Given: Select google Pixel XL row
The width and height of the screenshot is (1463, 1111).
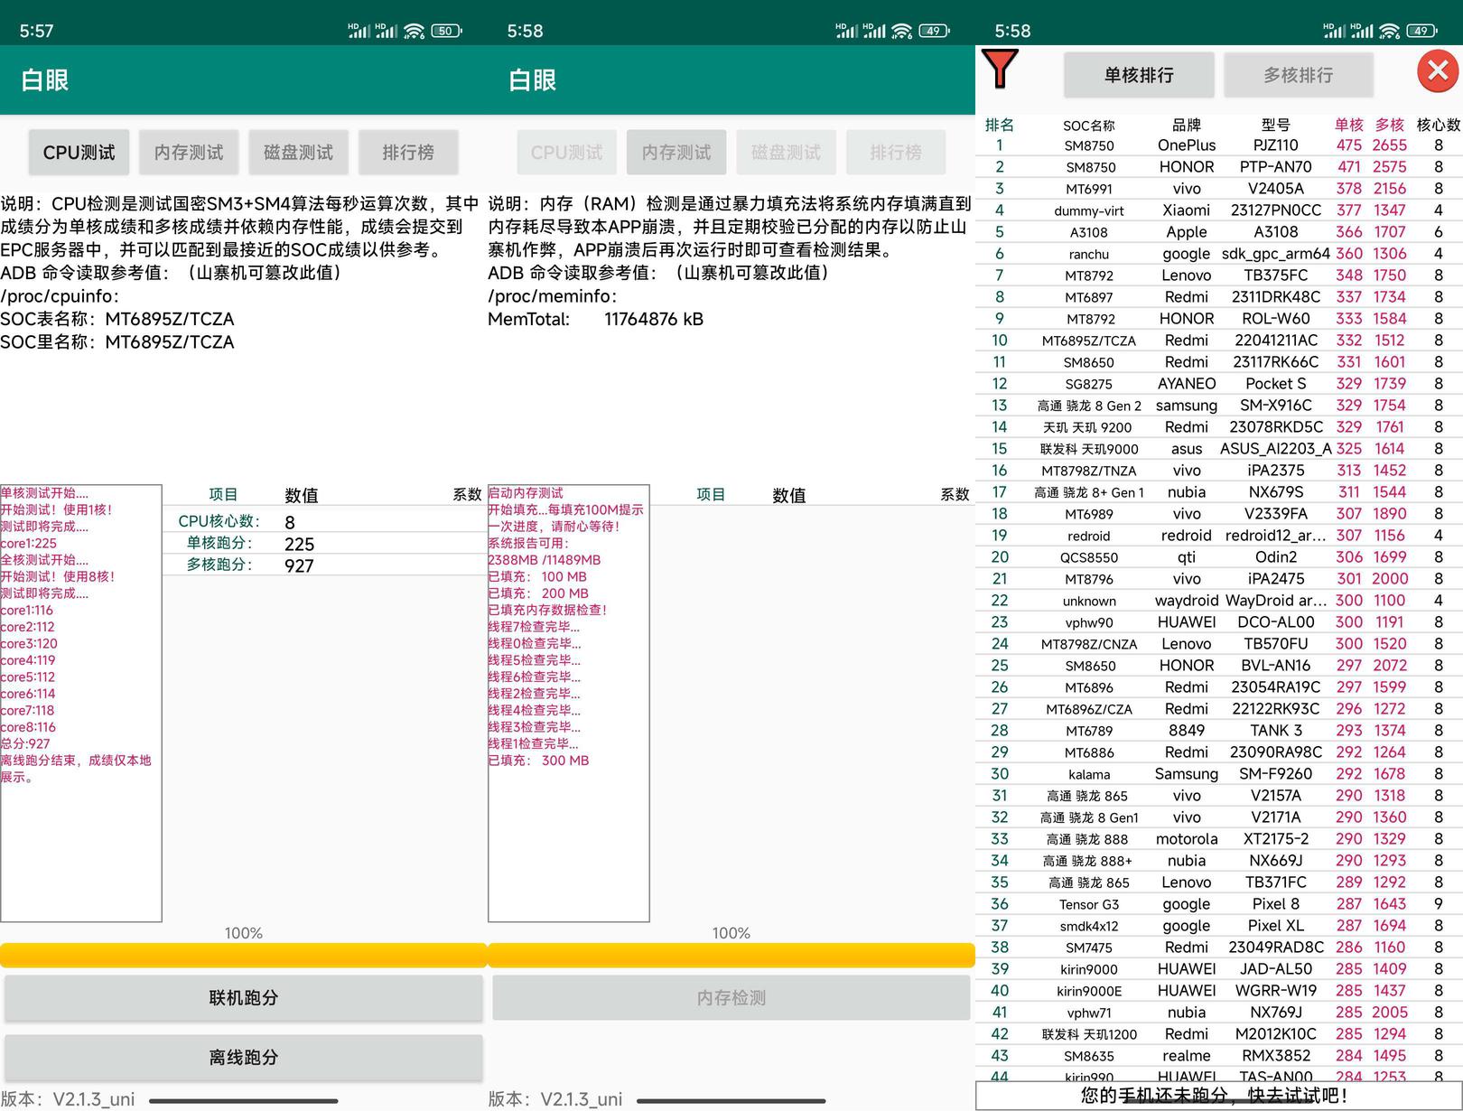Looking at the screenshot, I should (1219, 926).
